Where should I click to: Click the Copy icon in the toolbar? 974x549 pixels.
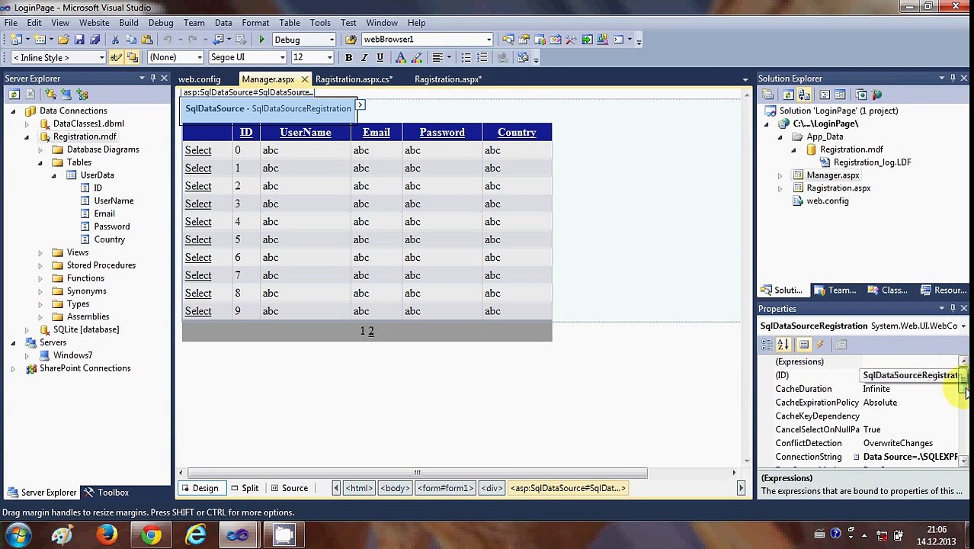[130, 40]
